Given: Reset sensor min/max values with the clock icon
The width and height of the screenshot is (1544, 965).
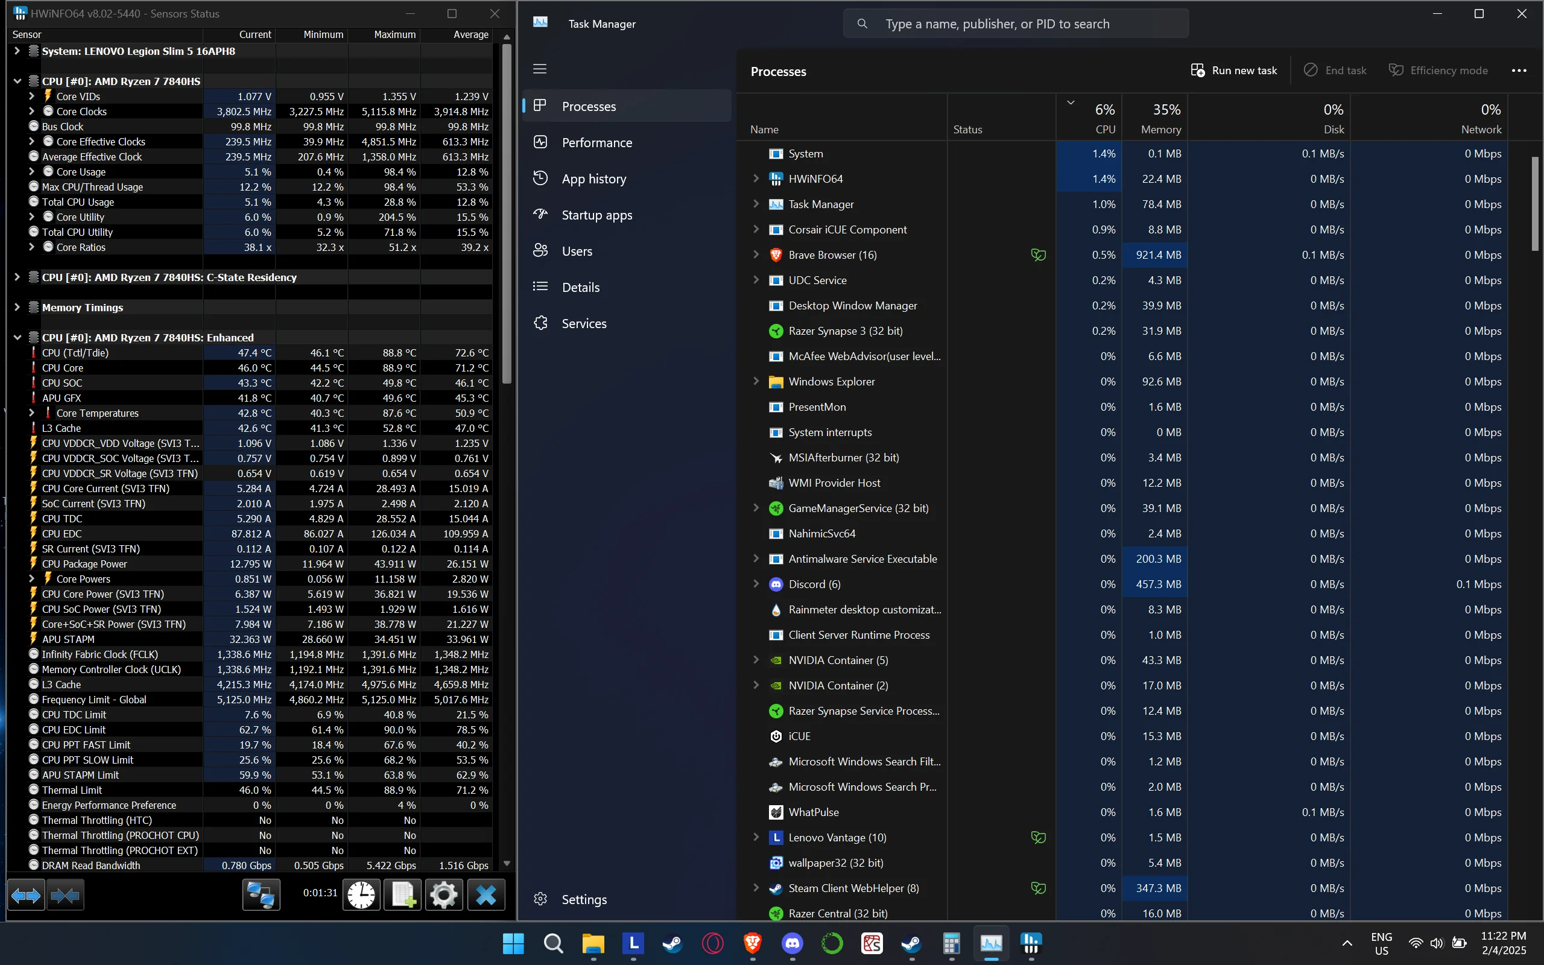Looking at the screenshot, I should click(x=362, y=895).
